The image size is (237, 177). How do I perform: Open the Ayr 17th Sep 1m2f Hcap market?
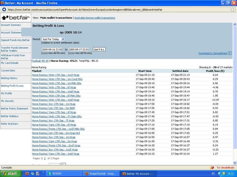click(x=55, y=150)
